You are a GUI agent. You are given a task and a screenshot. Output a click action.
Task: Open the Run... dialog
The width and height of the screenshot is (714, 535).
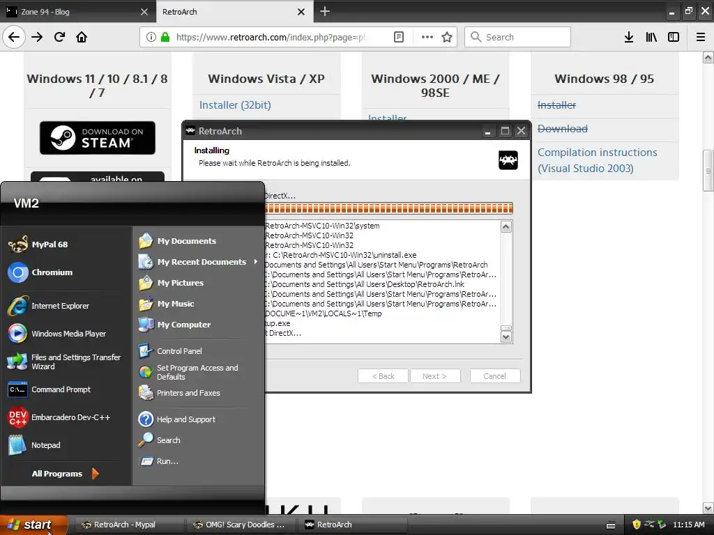[x=197, y=461]
